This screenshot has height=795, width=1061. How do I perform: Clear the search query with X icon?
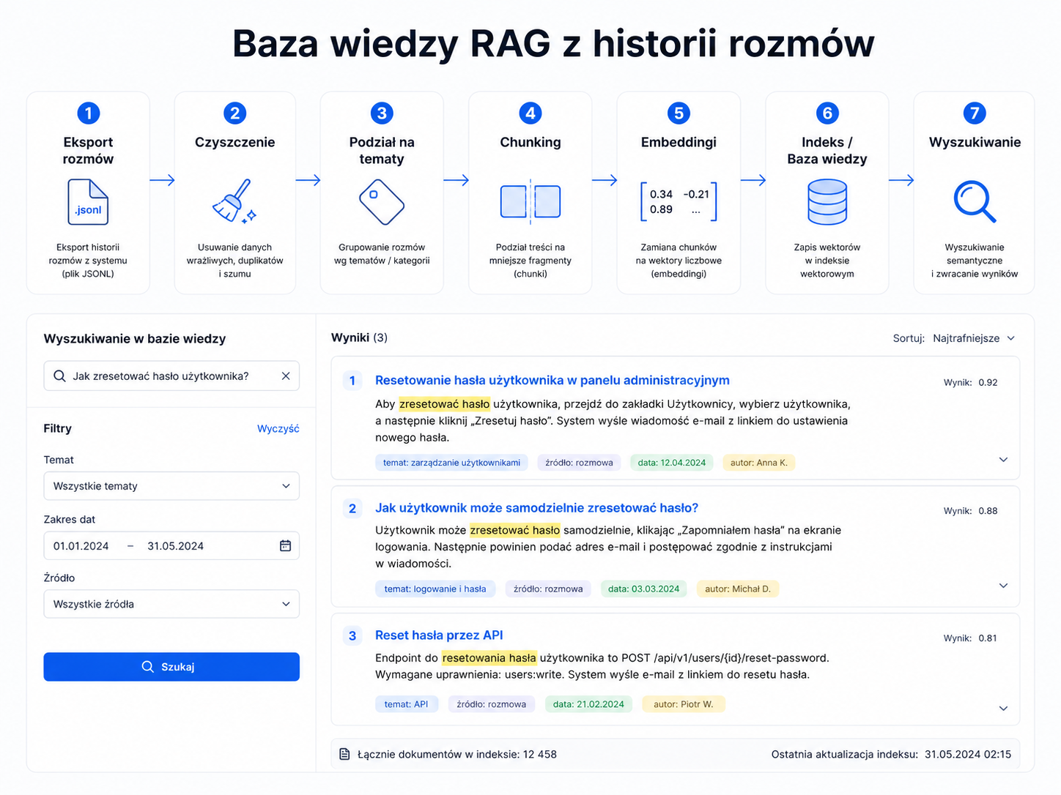pyautogui.click(x=286, y=376)
